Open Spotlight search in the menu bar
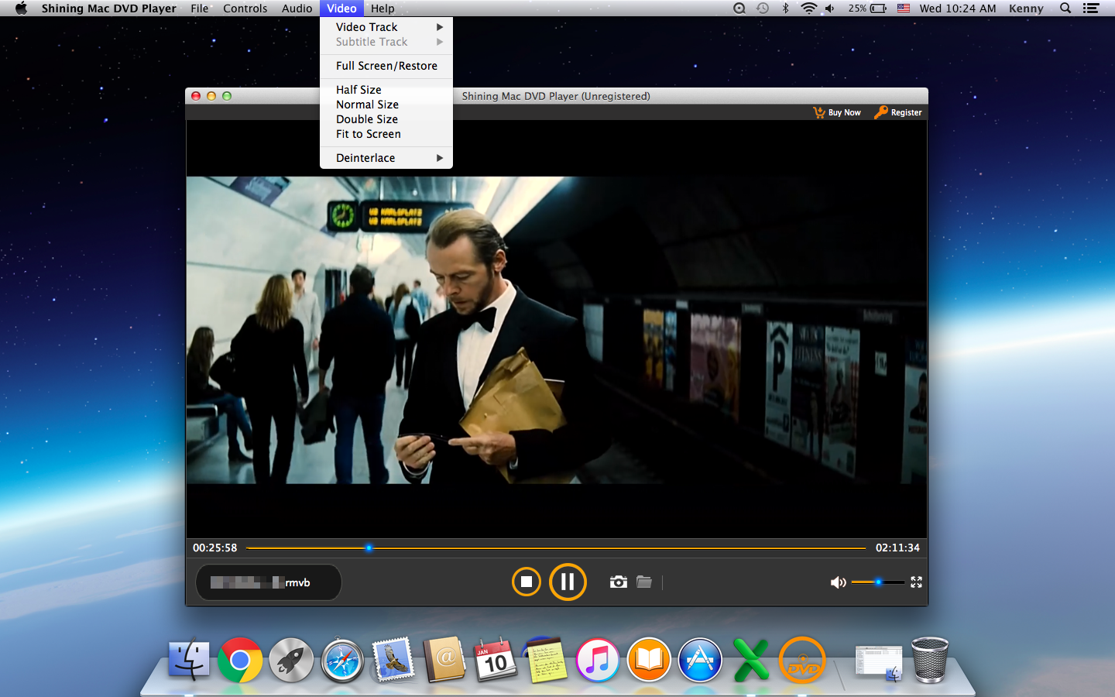1115x697 pixels. click(1065, 9)
